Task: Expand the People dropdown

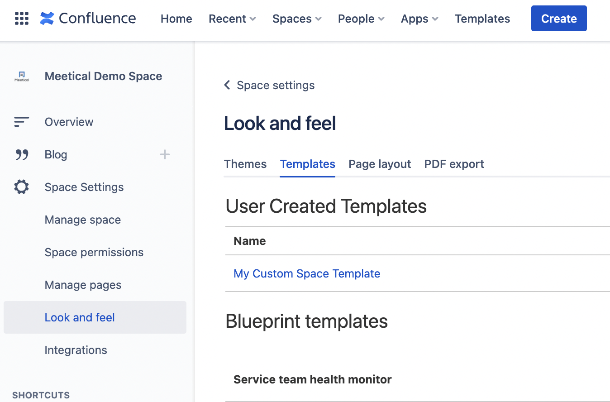Action: [x=361, y=19]
